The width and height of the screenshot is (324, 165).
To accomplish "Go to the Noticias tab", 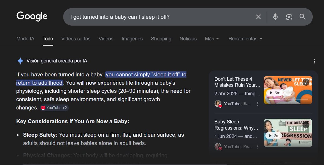I will [x=188, y=39].
